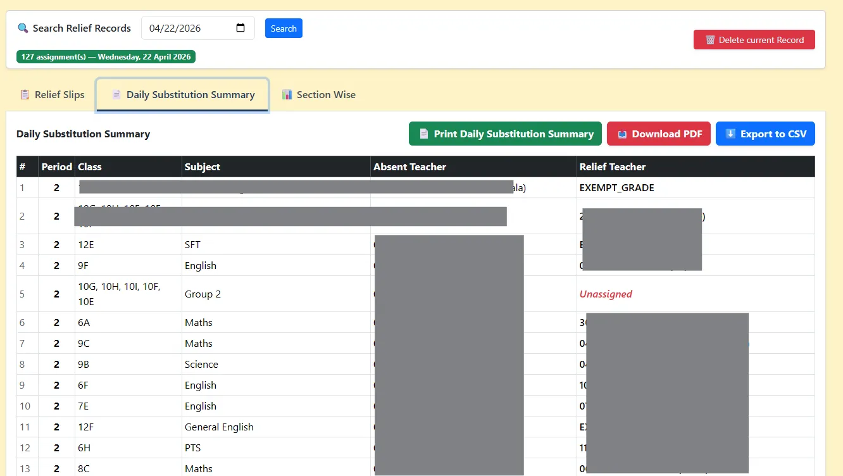Select the Daily Substitution Summary tab
The height and width of the screenshot is (476, 843).
pyautogui.click(x=183, y=95)
